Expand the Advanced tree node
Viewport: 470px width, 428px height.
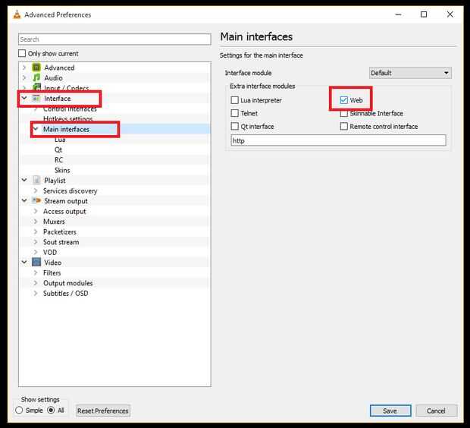(24, 68)
